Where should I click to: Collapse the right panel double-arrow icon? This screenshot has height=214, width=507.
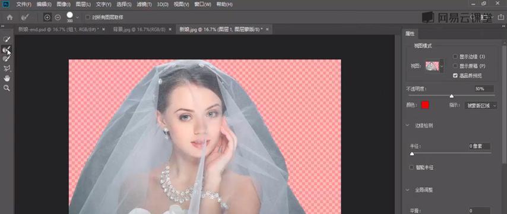(504, 26)
